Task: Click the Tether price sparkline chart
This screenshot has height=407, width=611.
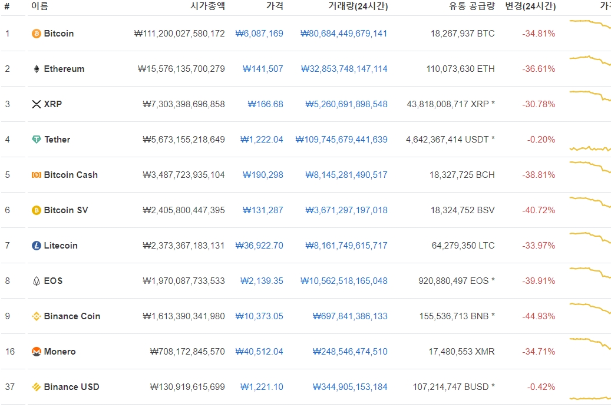Action: click(x=590, y=148)
